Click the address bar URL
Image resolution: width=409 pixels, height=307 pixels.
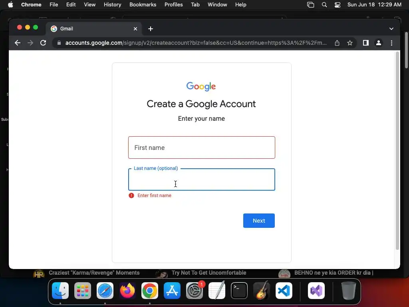pos(196,43)
